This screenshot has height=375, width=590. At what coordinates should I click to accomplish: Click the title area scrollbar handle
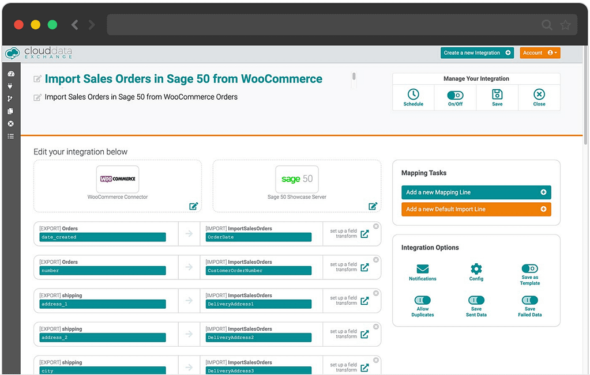click(x=354, y=76)
